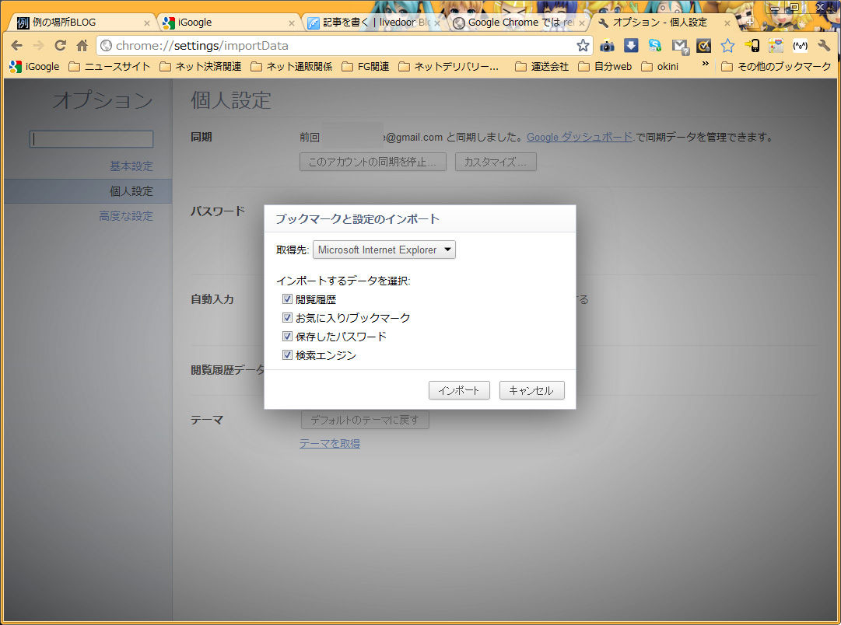The width and height of the screenshot is (841, 625).
Task: Open the ネット通販関係 bookmark folder
Action: click(x=291, y=67)
